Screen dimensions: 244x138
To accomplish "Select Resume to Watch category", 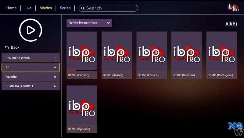I will pos(30,58).
